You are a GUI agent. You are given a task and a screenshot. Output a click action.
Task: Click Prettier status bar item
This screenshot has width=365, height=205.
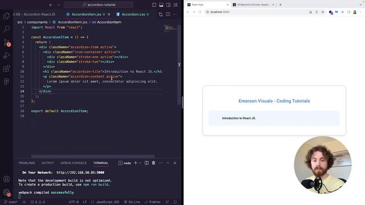(152, 202)
